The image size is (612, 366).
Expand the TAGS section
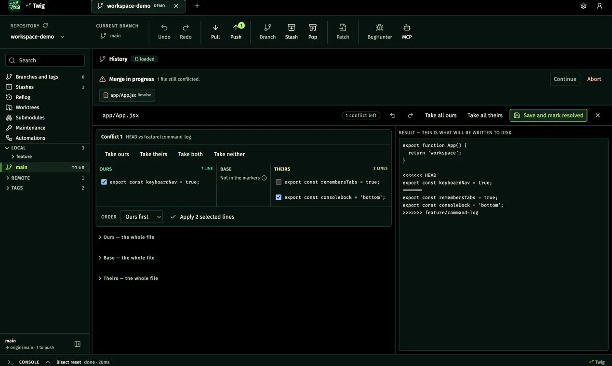coord(45,188)
